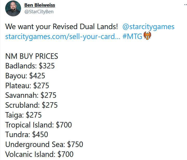This screenshot has width=187, height=160.
Task: Click on the Taiga: $275 line
Action: coord(23,115)
